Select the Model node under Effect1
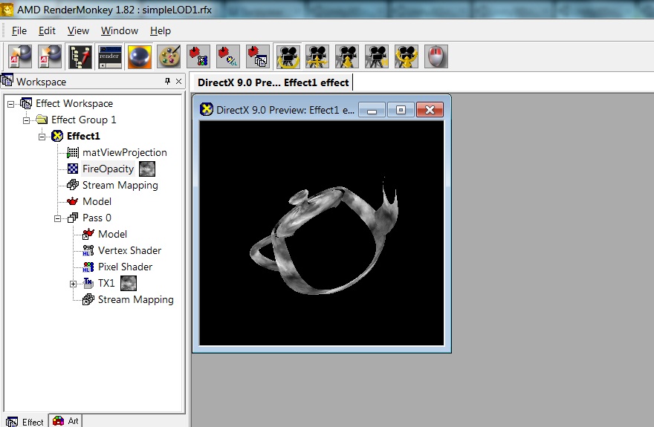 click(x=97, y=201)
